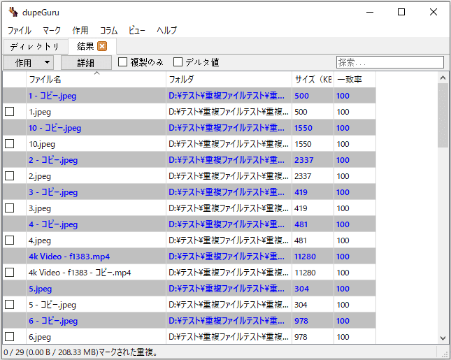Sort by フォルダ column header

point(229,80)
